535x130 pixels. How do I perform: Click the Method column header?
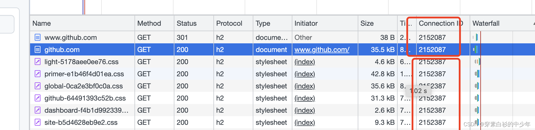click(x=149, y=23)
